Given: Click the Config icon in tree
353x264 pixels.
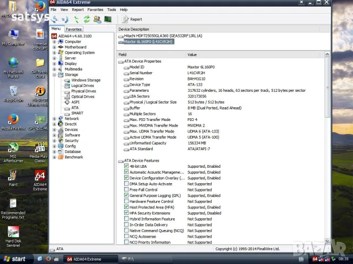Looking at the screenshot, I should coord(61,146).
